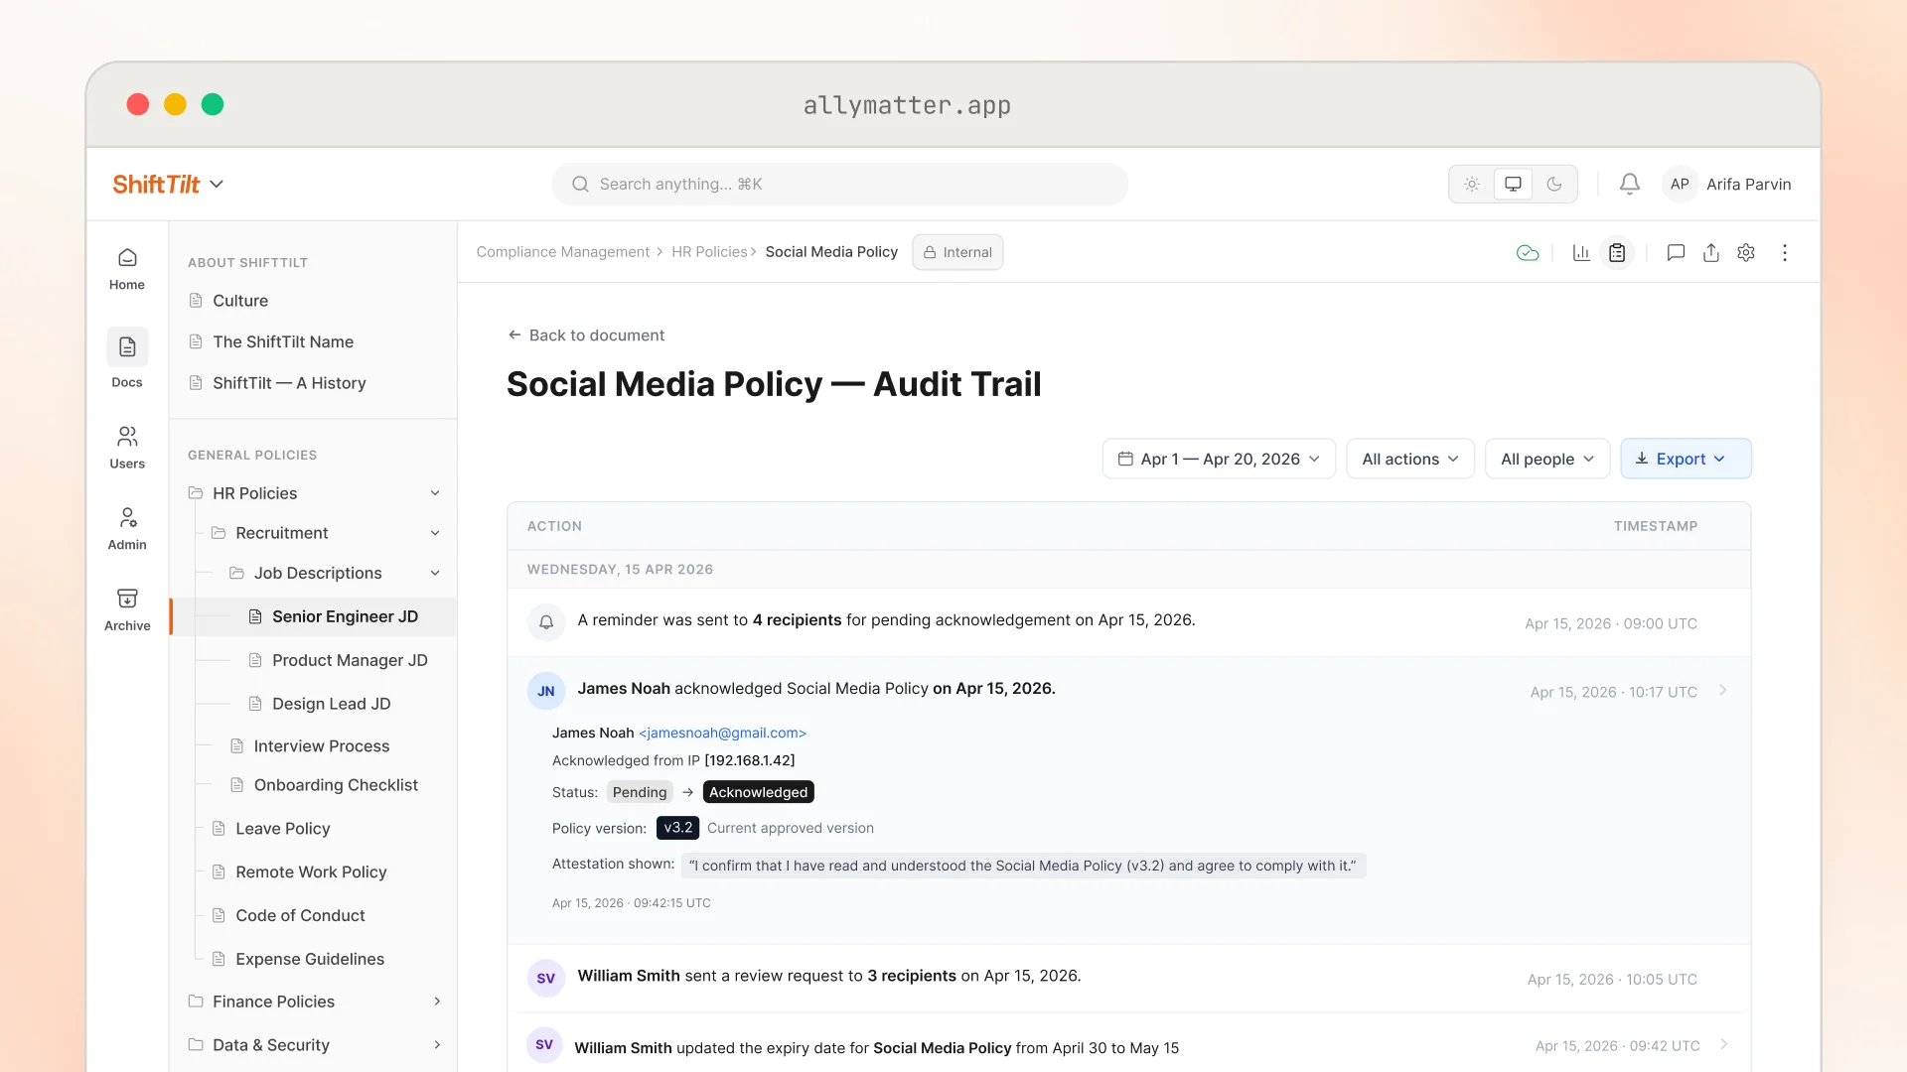
Task: Open Code of Conduct document
Action: pyautogui.click(x=300, y=915)
